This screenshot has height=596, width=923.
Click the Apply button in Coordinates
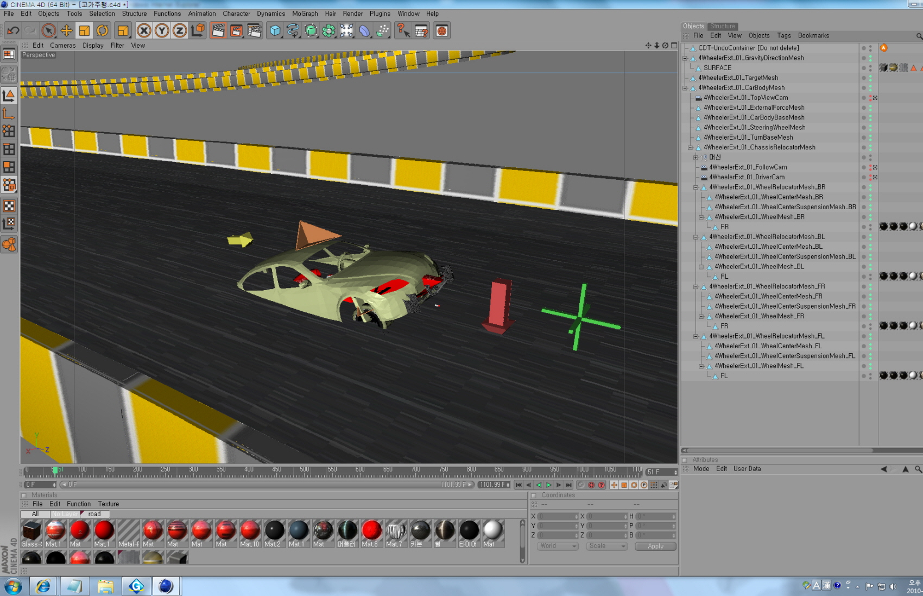(x=655, y=546)
